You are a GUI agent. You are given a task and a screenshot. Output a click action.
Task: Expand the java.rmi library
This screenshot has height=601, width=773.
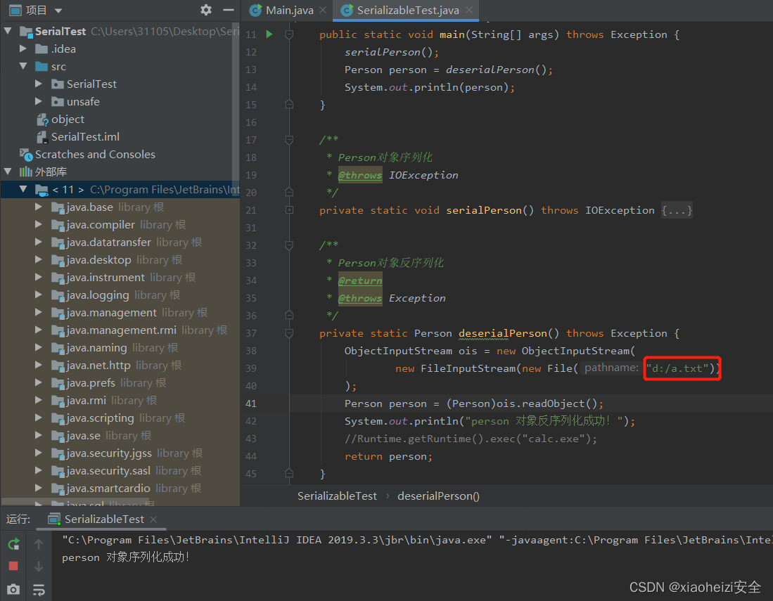(x=38, y=400)
